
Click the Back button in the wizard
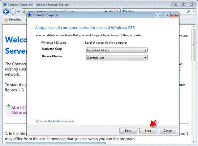[x=128, y=131]
